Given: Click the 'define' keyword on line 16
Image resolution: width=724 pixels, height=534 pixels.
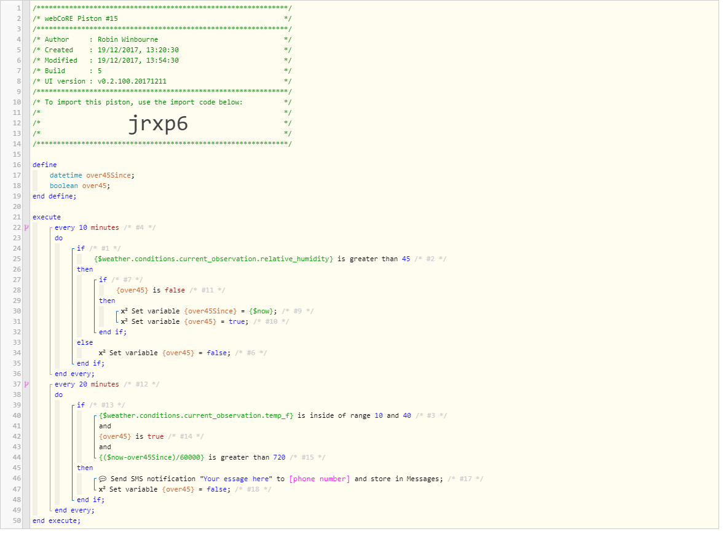Looking at the screenshot, I should (x=45, y=165).
